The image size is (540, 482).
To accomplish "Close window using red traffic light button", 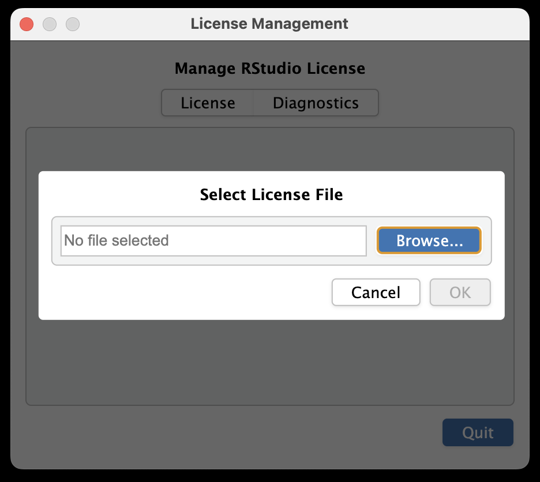I will (27, 24).
